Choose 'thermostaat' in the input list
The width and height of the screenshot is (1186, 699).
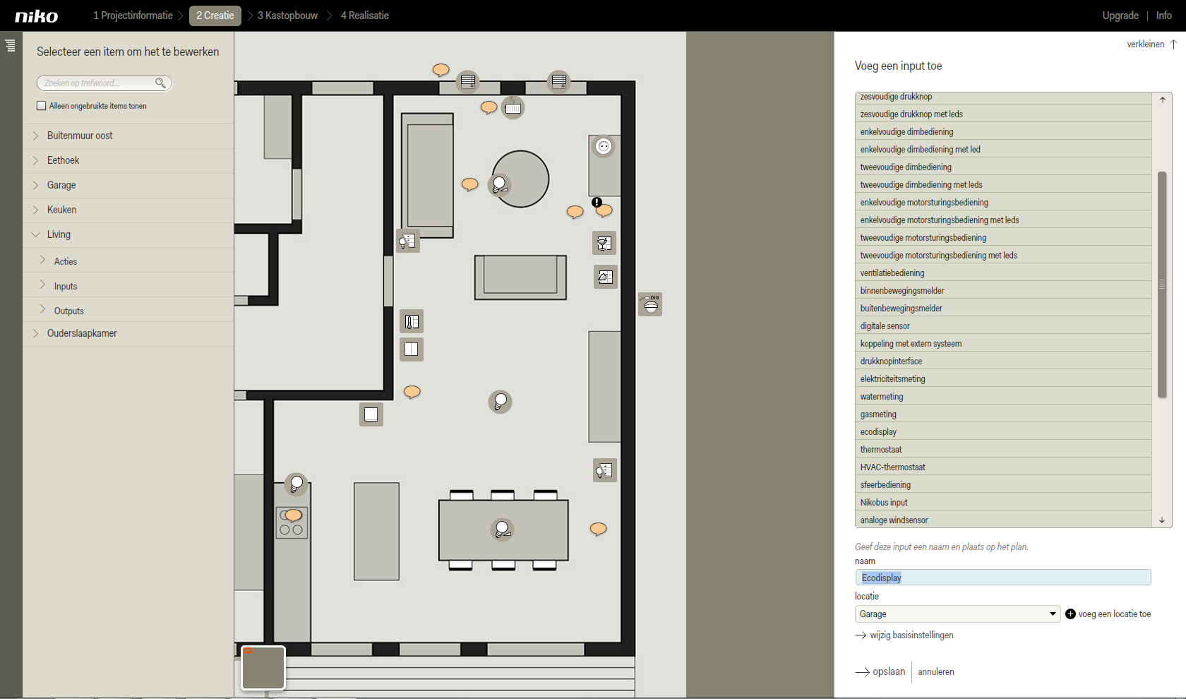tap(1003, 450)
